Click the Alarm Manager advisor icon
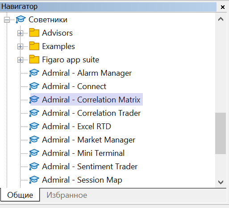Image resolution: width=229 pixels, height=208 pixels. tap(34, 73)
